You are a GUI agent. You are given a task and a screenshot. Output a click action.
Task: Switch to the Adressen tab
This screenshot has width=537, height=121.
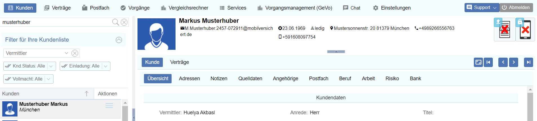(189, 79)
